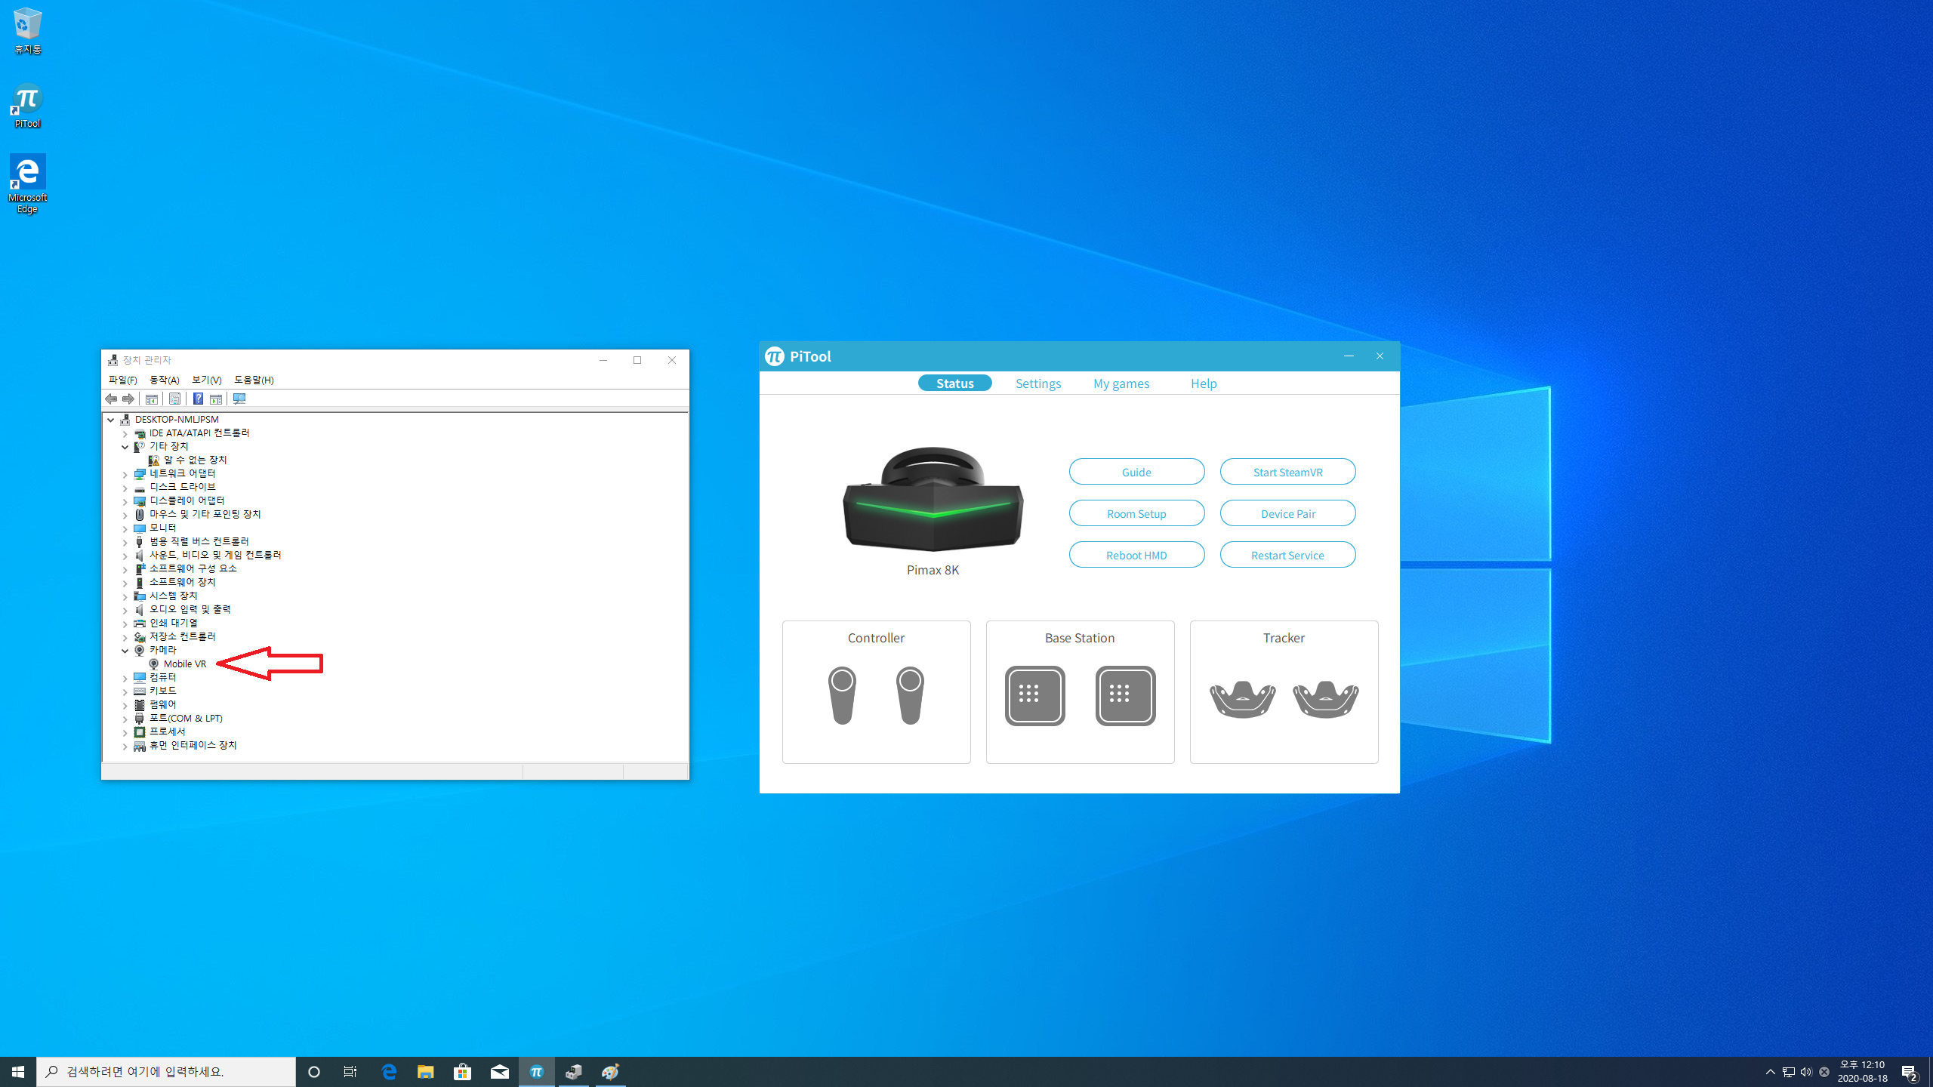Expand the 포트(COM & LPT) tree node
The height and width of the screenshot is (1087, 1933).
[125, 719]
